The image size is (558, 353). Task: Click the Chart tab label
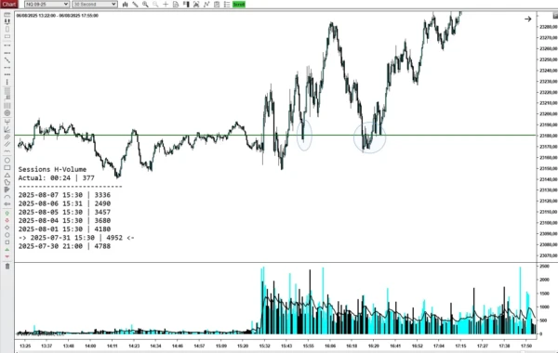click(9, 5)
